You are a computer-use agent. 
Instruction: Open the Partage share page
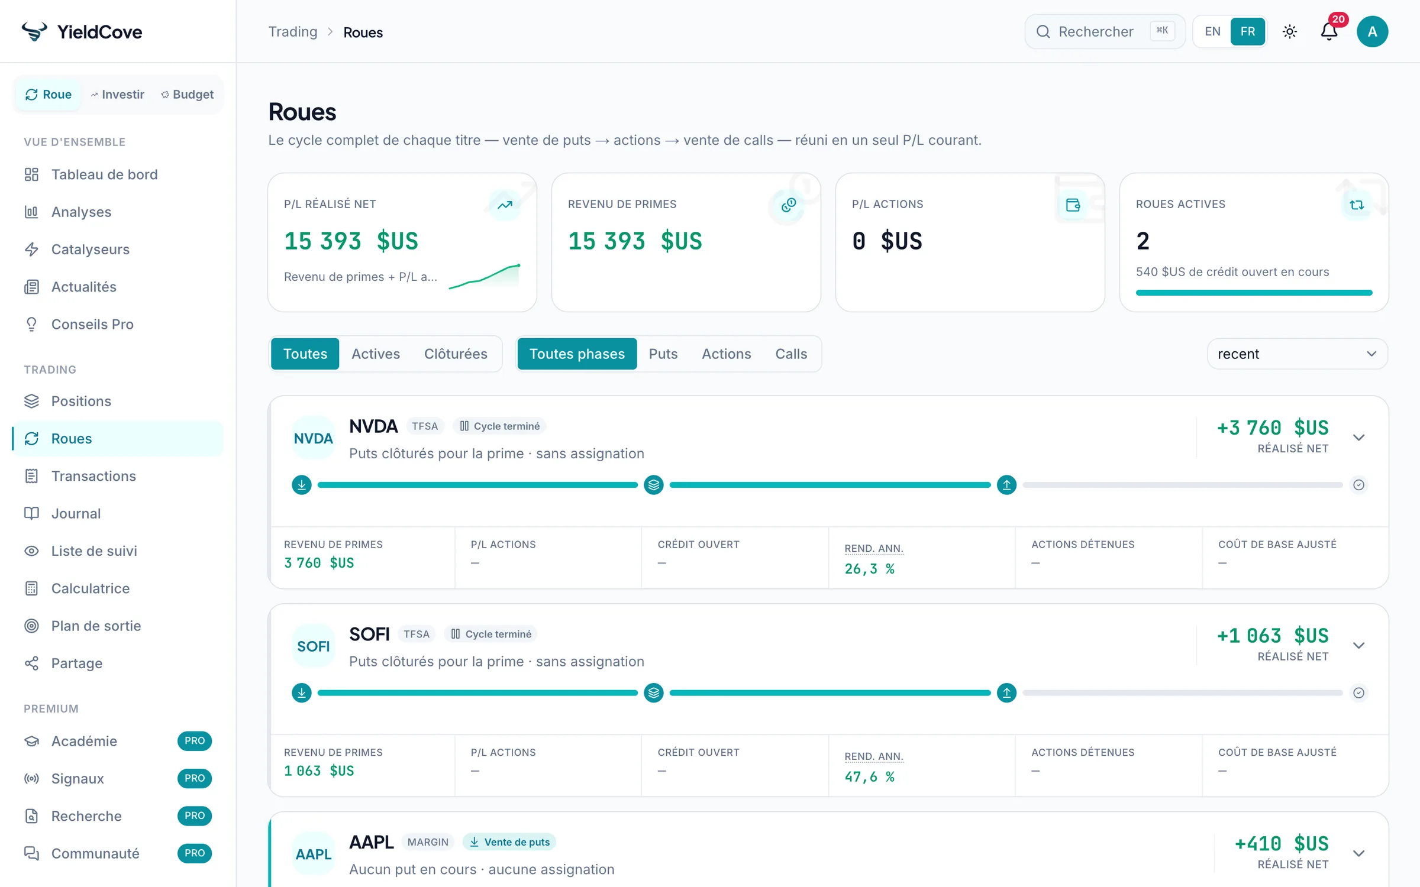pos(118,663)
